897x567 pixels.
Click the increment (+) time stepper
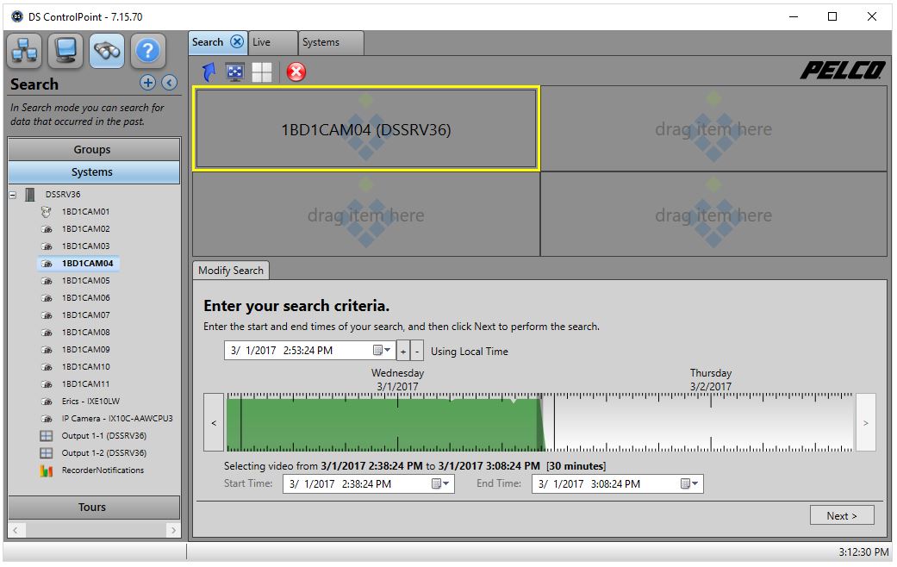403,351
